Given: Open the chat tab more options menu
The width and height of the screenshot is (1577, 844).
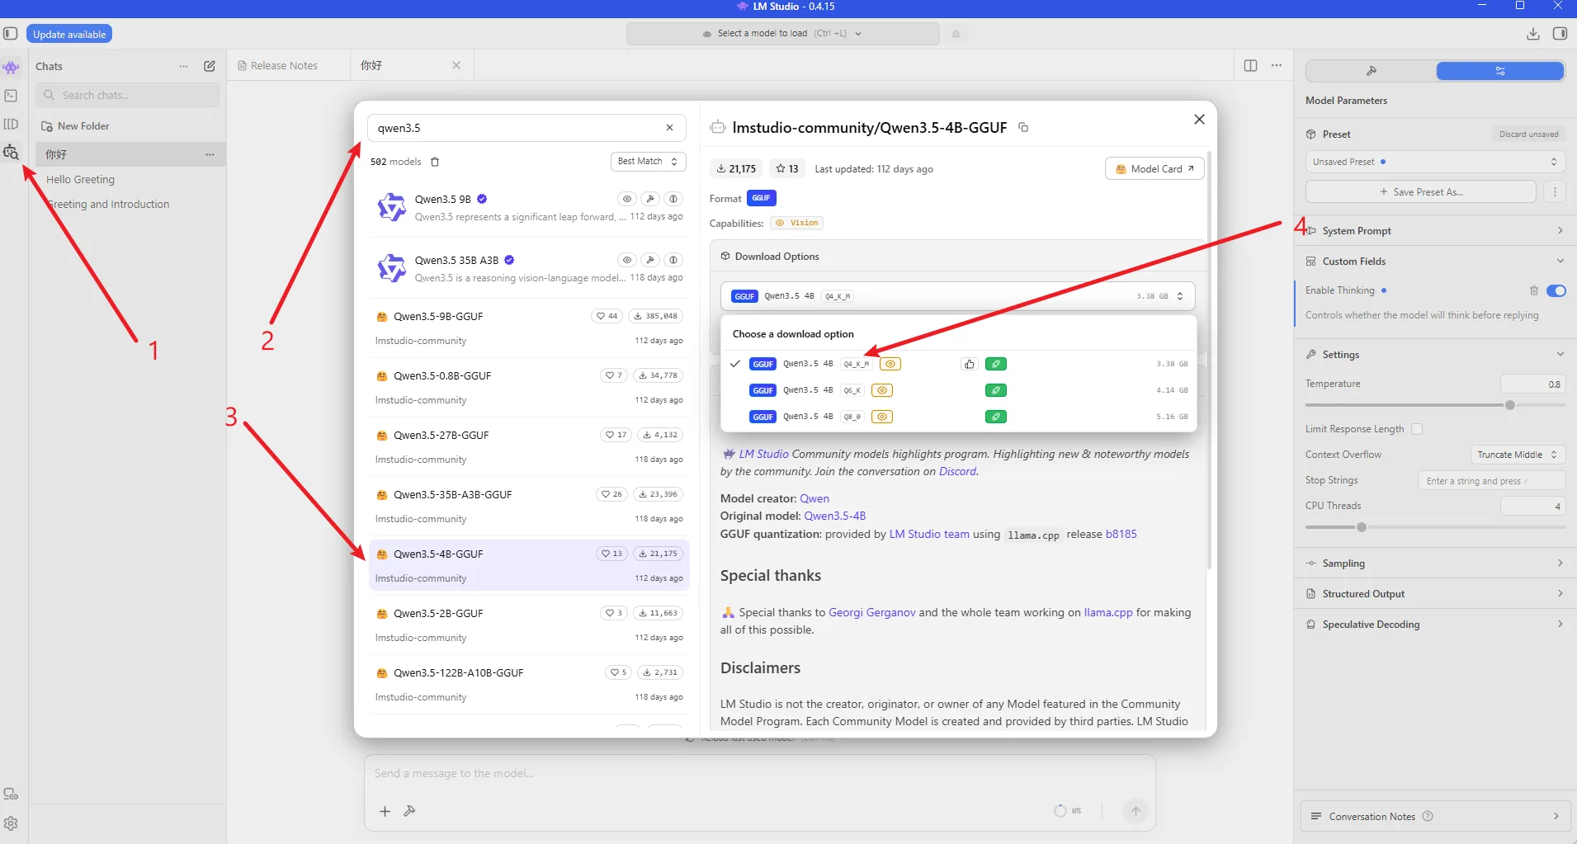Looking at the screenshot, I should [1277, 65].
